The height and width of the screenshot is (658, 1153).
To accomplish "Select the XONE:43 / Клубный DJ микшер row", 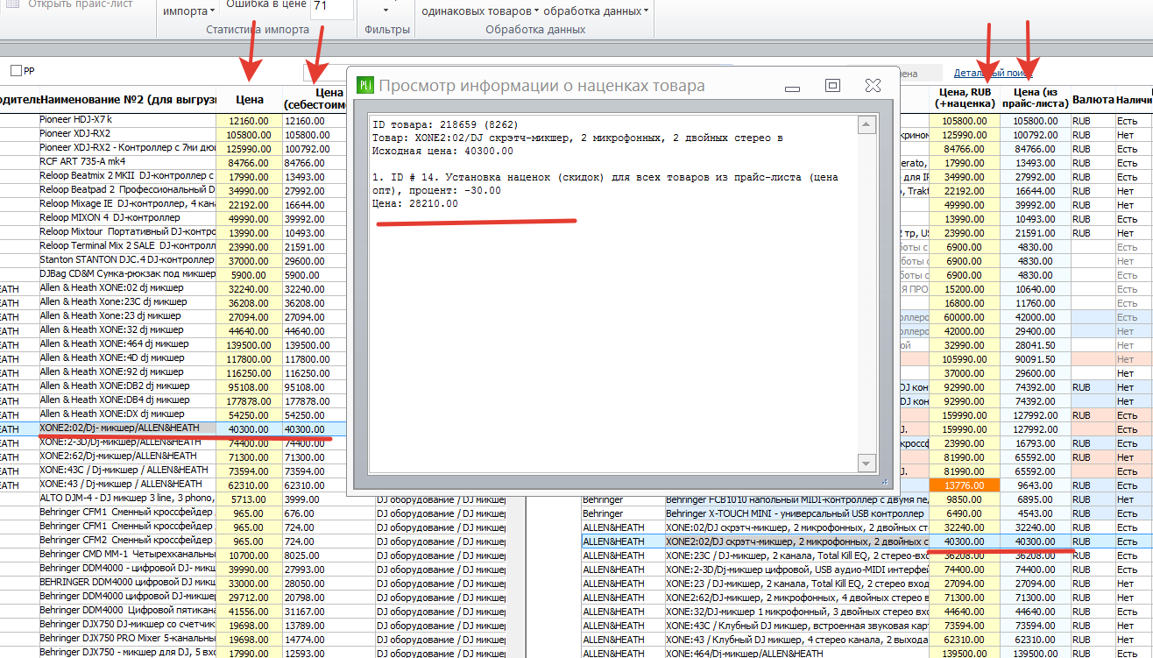I will point(796,640).
